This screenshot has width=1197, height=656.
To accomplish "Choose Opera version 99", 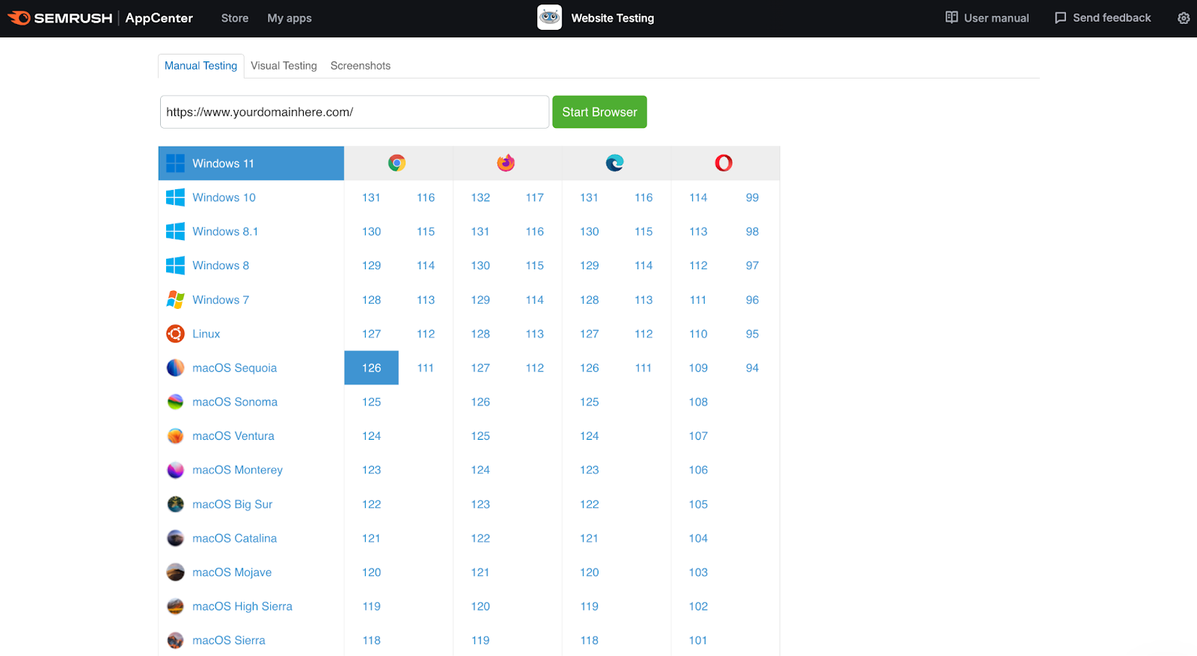I will pos(752,197).
